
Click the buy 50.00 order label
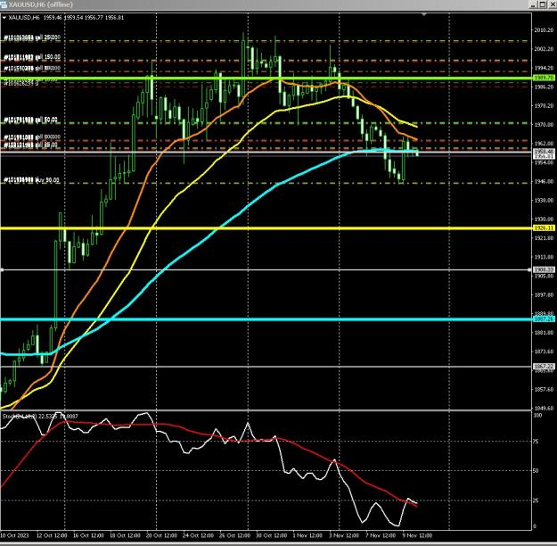(31, 180)
